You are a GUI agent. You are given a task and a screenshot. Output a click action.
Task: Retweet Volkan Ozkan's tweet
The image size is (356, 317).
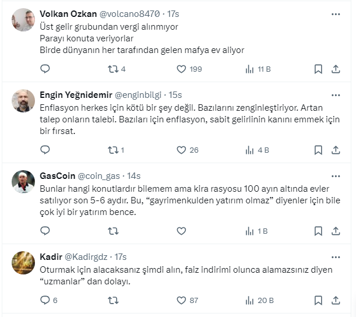click(113, 69)
